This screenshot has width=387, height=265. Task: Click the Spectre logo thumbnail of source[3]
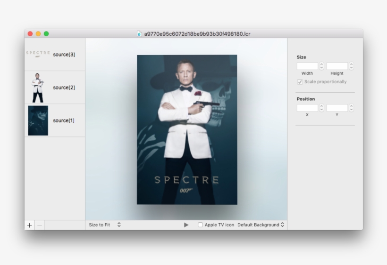[x=38, y=54]
